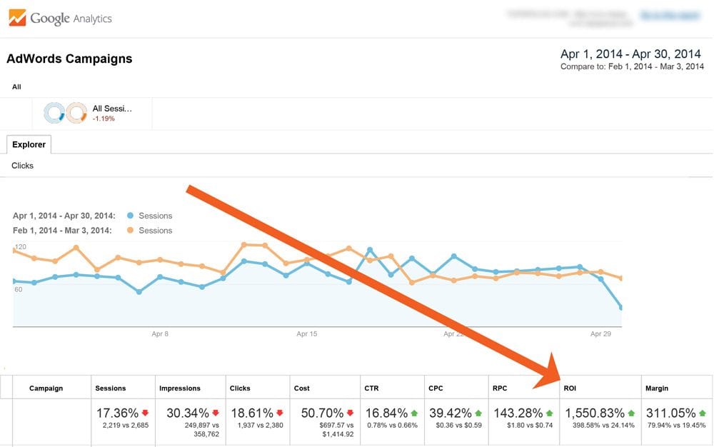
Task: Open the All Sessions segment donut icon
Action: point(54,111)
